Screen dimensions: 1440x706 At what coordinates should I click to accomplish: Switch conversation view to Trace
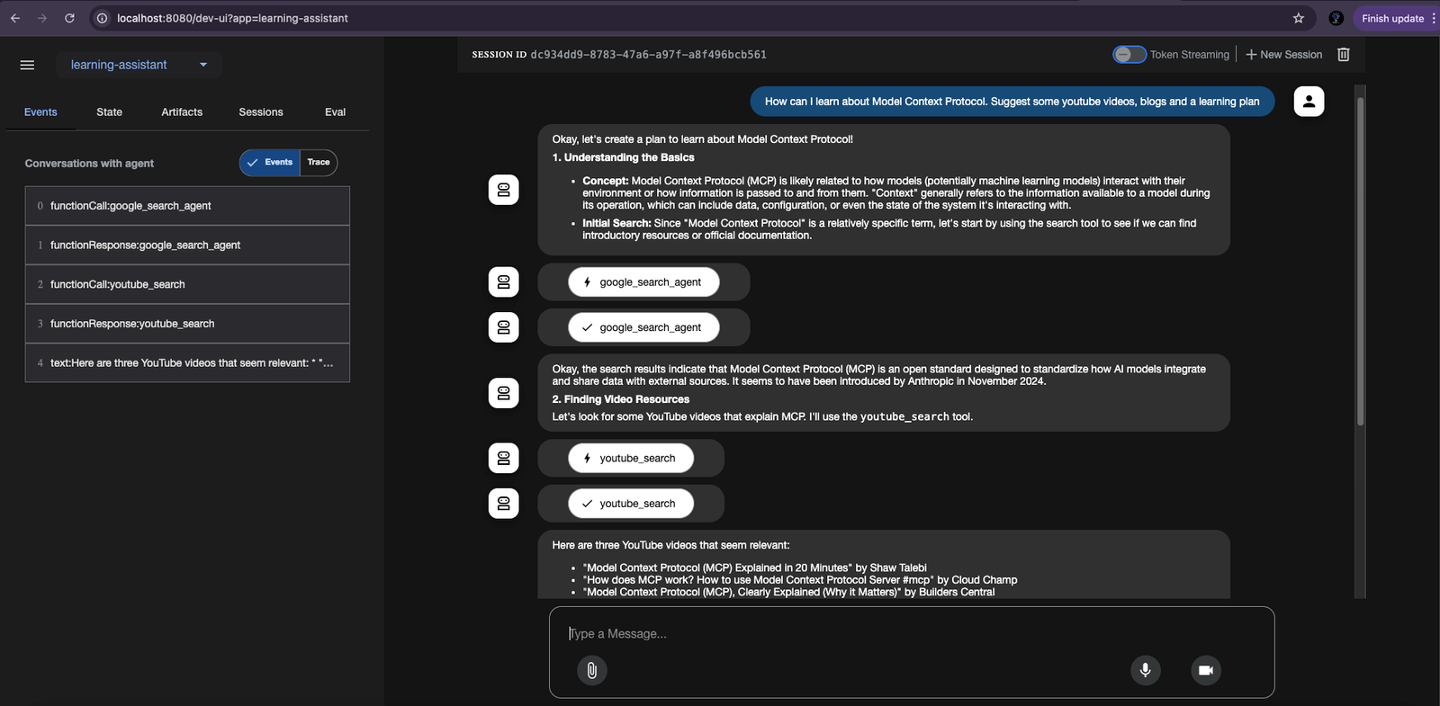(319, 163)
